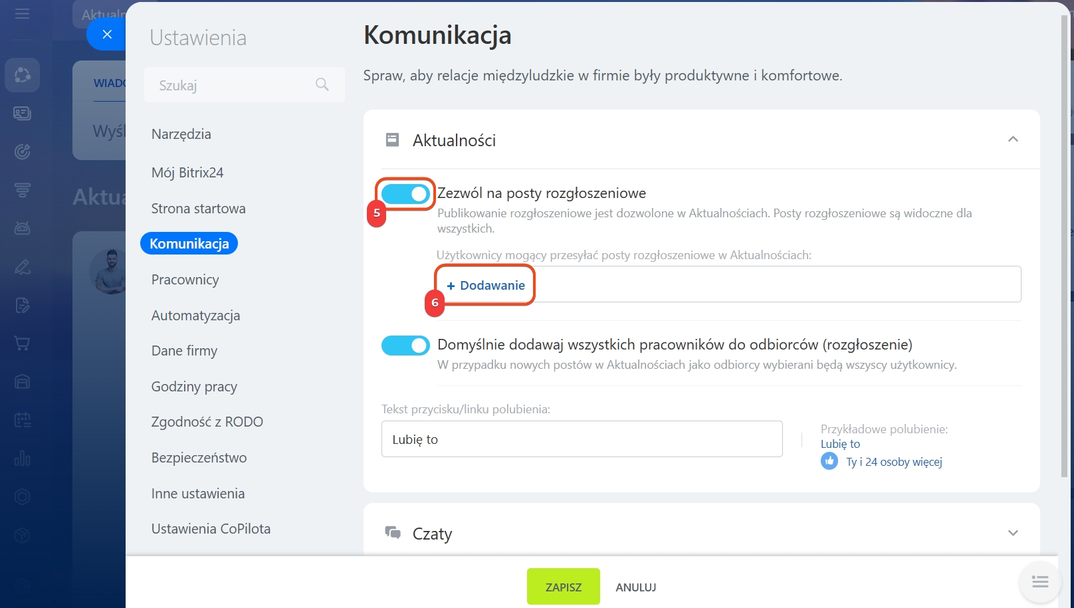The image size is (1074, 608).
Task: Click the ANULUJ cancel link
Action: click(635, 587)
